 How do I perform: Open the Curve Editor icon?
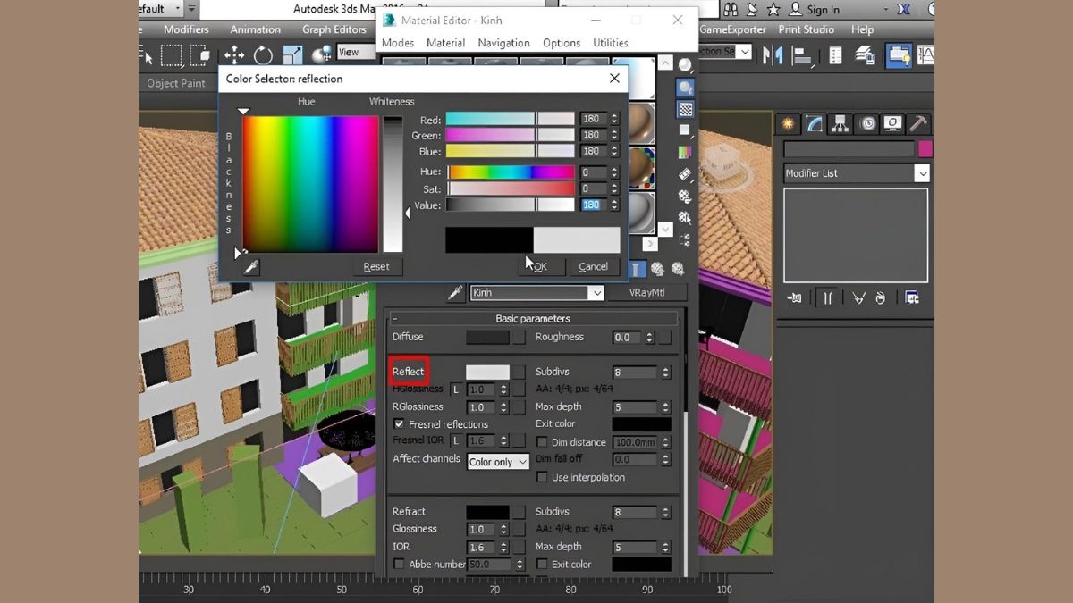(925, 55)
